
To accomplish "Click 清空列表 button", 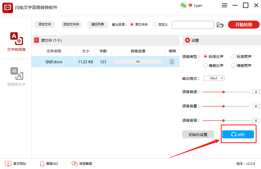I will tap(98, 25).
